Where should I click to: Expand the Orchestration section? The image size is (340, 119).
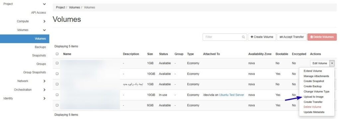[44, 90]
